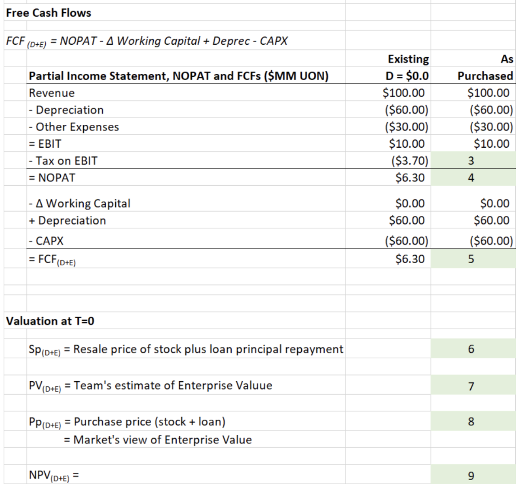The height and width of the screenshot is (493, 532).
Task: Click the green cell numbered 6 for Sp(D+E)
Action: (473, 348)
